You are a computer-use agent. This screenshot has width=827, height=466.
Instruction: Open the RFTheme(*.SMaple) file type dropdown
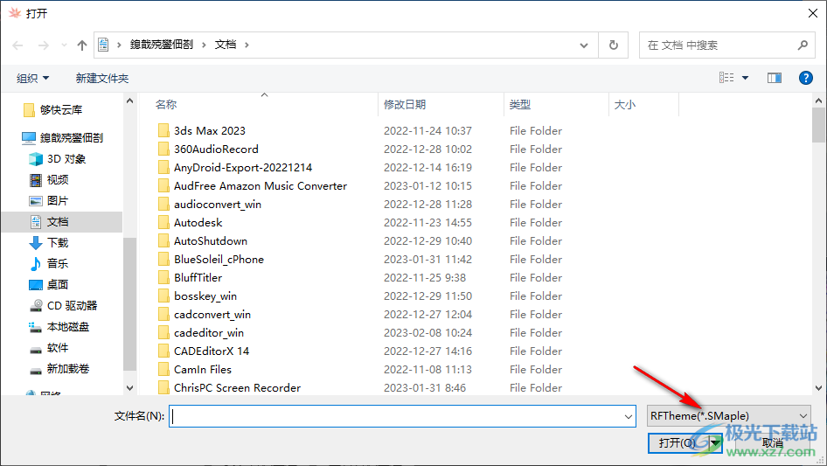point(728,416)
